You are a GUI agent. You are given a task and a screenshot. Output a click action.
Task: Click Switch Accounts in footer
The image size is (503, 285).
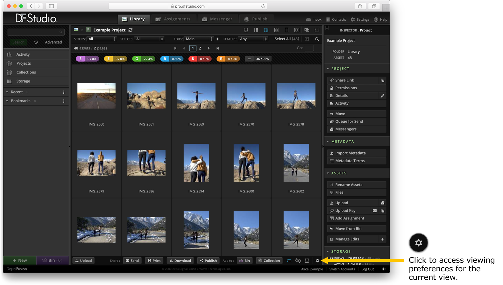342,269
